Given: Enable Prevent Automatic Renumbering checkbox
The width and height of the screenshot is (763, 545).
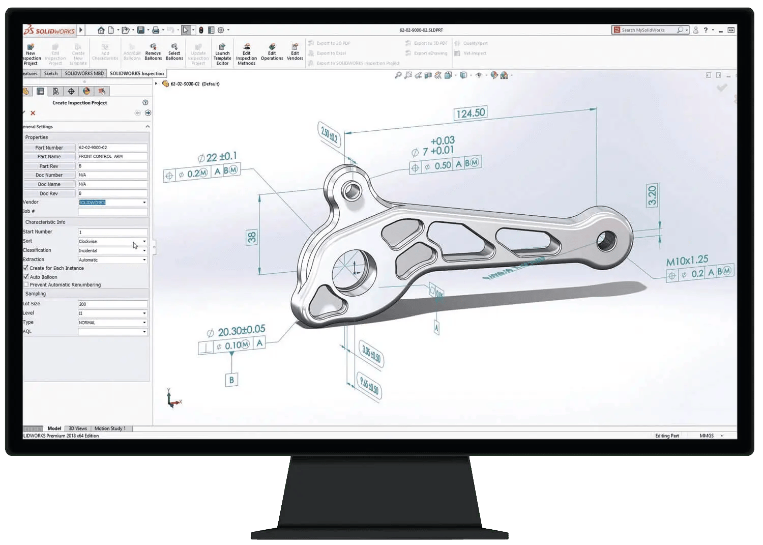Looking at the screenshot, I should pos(26,284).
